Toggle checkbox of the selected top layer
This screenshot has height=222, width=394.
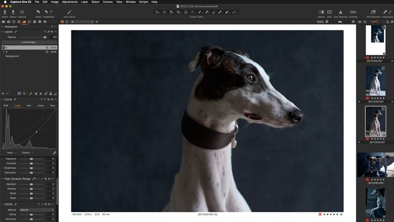[x=4, y=47]
